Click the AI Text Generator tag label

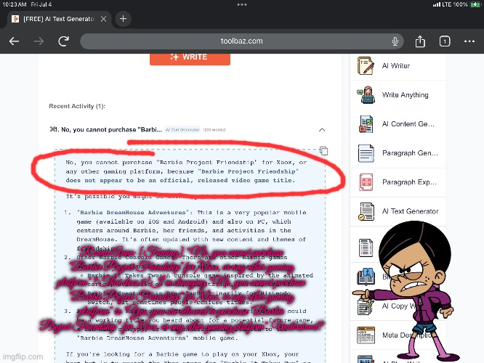coord(182,129)
